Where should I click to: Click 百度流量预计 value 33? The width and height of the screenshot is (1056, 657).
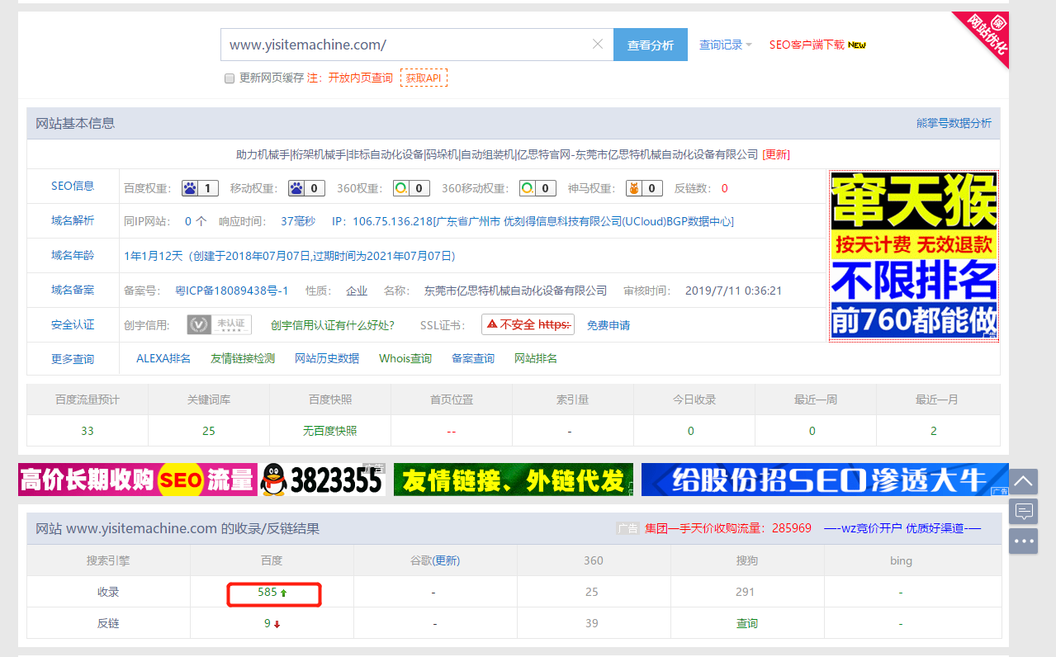pos(88,430)
